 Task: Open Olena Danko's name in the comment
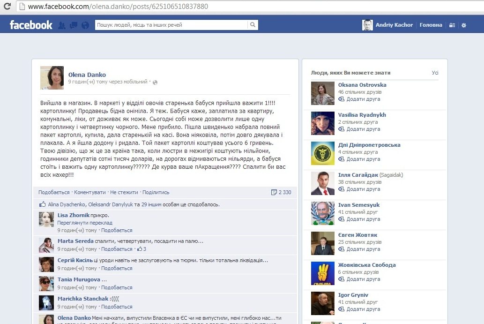74,318
